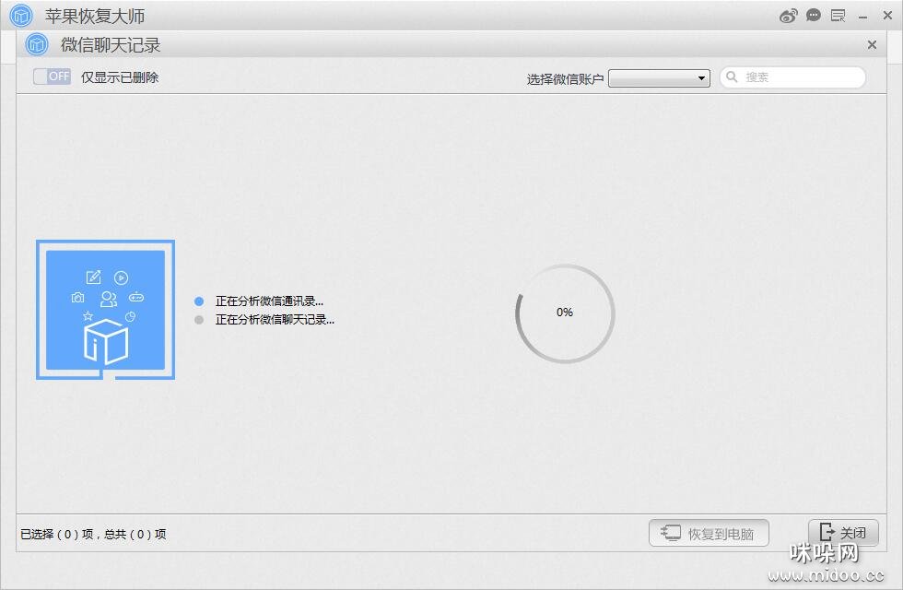Viewport: 903px width, 590px height.
Task: Close the 微信聊天记录 dialog
Action: pos(872,45)
